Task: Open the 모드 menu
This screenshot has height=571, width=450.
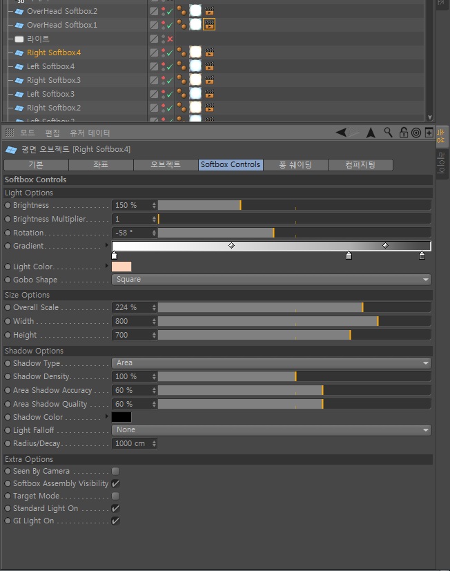Action: pos(28,133)
